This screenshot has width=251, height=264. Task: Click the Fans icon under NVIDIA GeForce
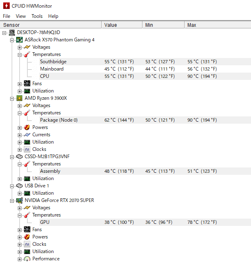[27, 230]
